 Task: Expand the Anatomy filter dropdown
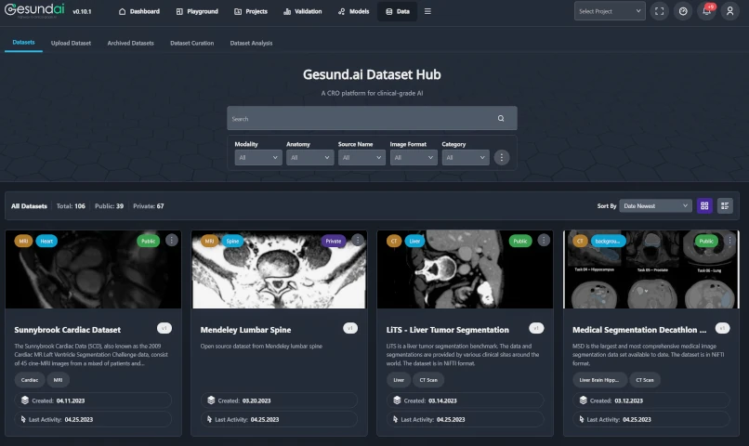pos(309,158)
